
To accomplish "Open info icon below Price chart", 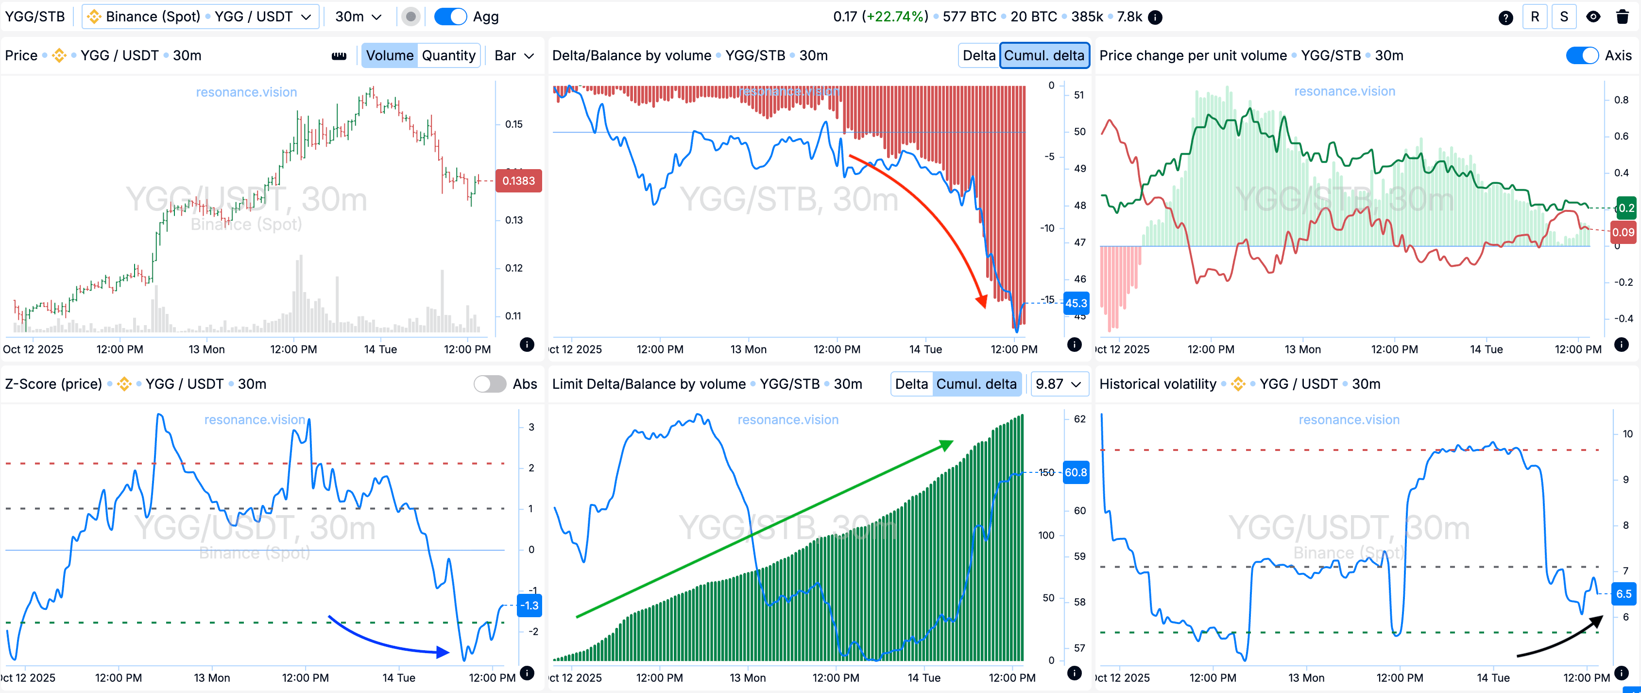I will tap(527, 344).
